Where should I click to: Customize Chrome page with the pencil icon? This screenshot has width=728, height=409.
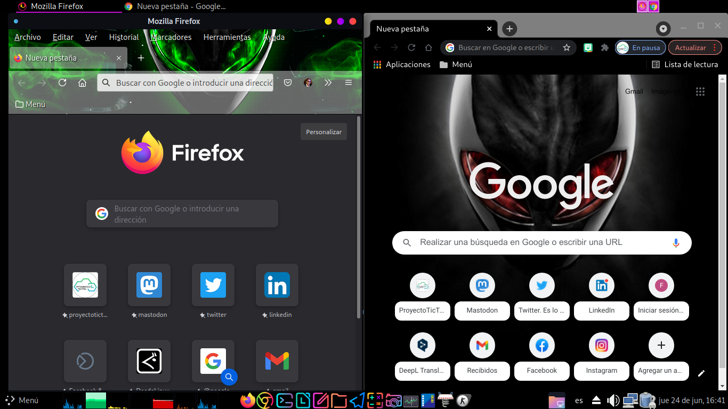point(701,373)
